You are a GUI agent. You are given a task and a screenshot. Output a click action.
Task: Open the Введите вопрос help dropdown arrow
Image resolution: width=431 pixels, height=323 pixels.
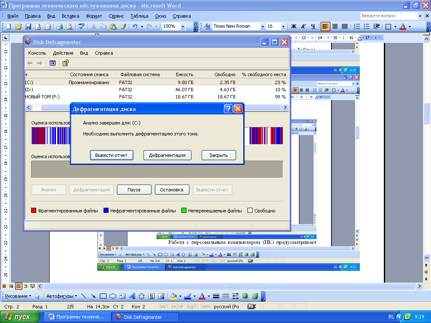420,16
